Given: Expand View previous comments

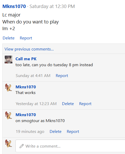Looking at the screenshot, I should [29, 49].
